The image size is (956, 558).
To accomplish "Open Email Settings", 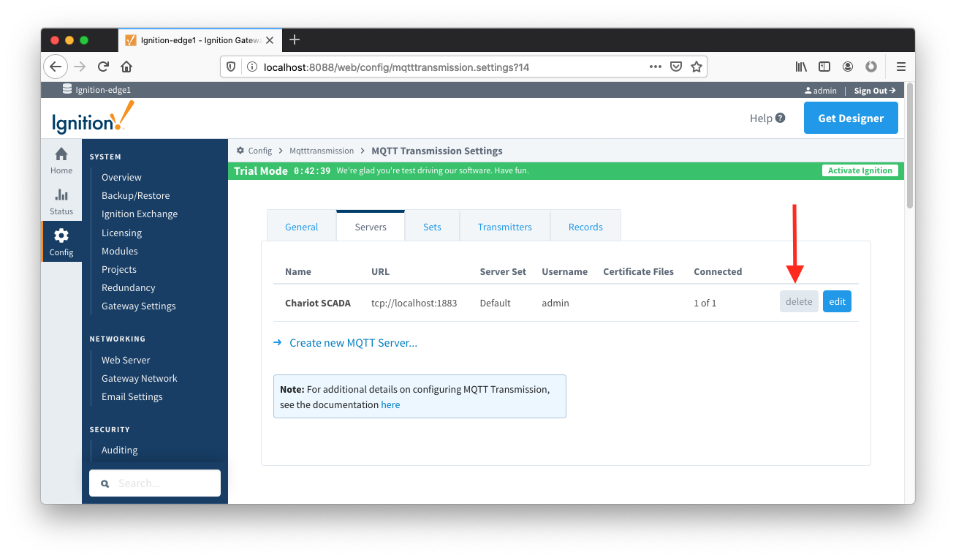I will pos(132,396).
